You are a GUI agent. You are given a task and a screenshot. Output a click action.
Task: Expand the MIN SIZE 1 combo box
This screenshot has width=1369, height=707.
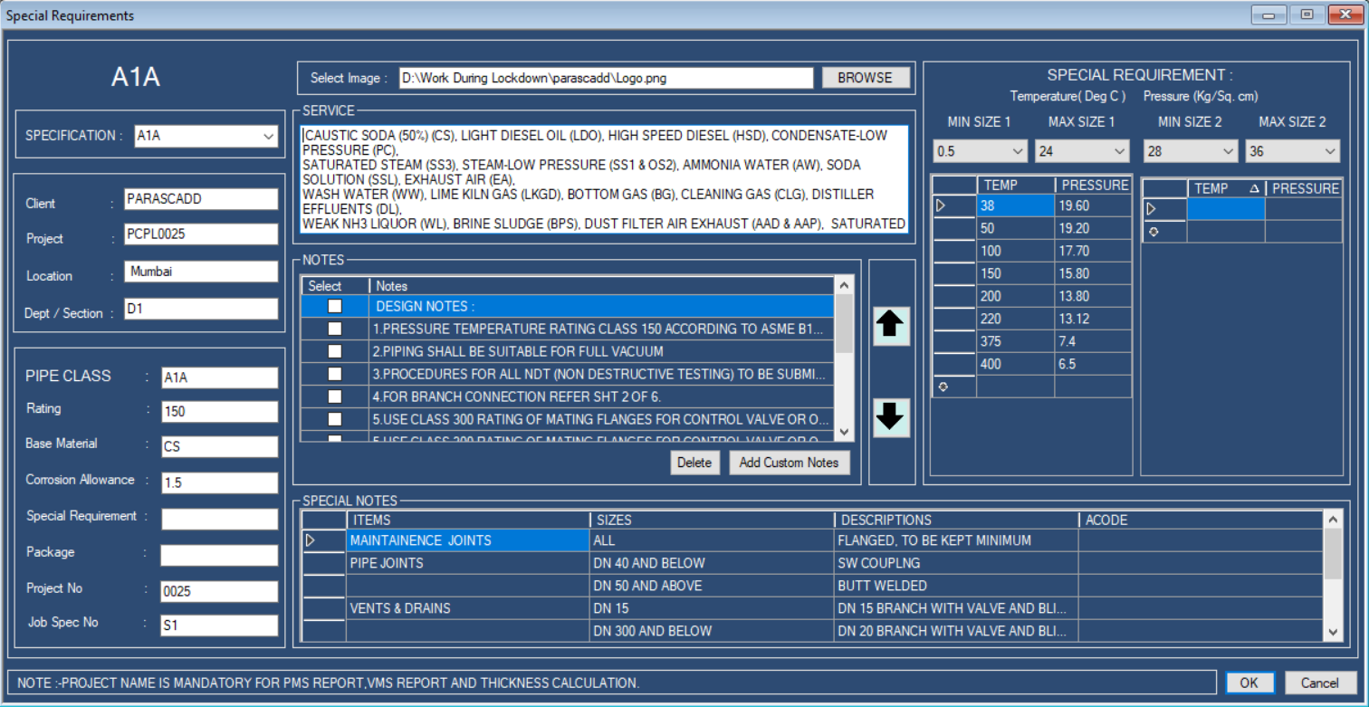tap(1018, 151)
